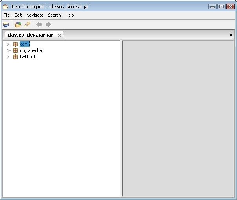Image resolution: width=237 pixels, height=200 pixels.
Task: Select the org.apache tree item
Action: (x=31, y=50)
